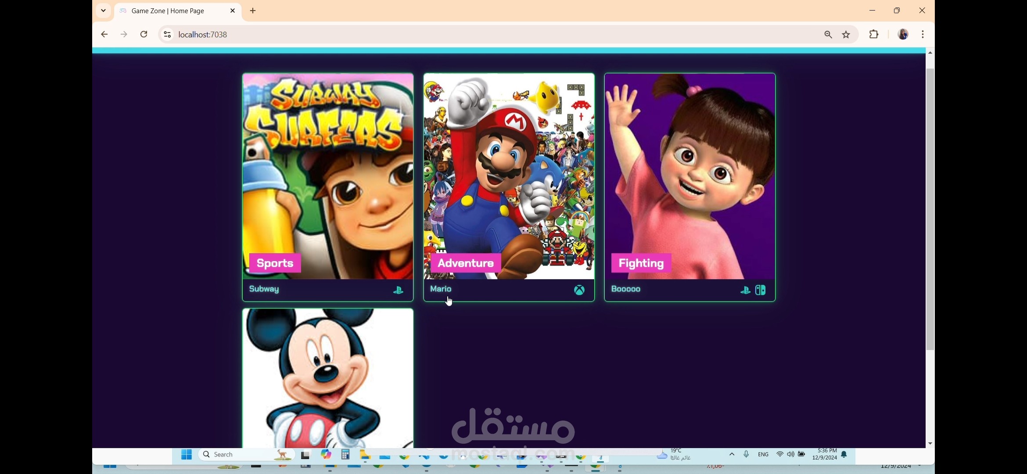Click the Nintendo Switch icon on Booooo card
This screenshot has width=1027, height=474.
[761, 290]
